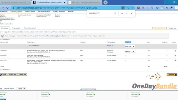Go to previous find-in-page match
The width and height of the screenshot is (178, 100).
[122, 13]
